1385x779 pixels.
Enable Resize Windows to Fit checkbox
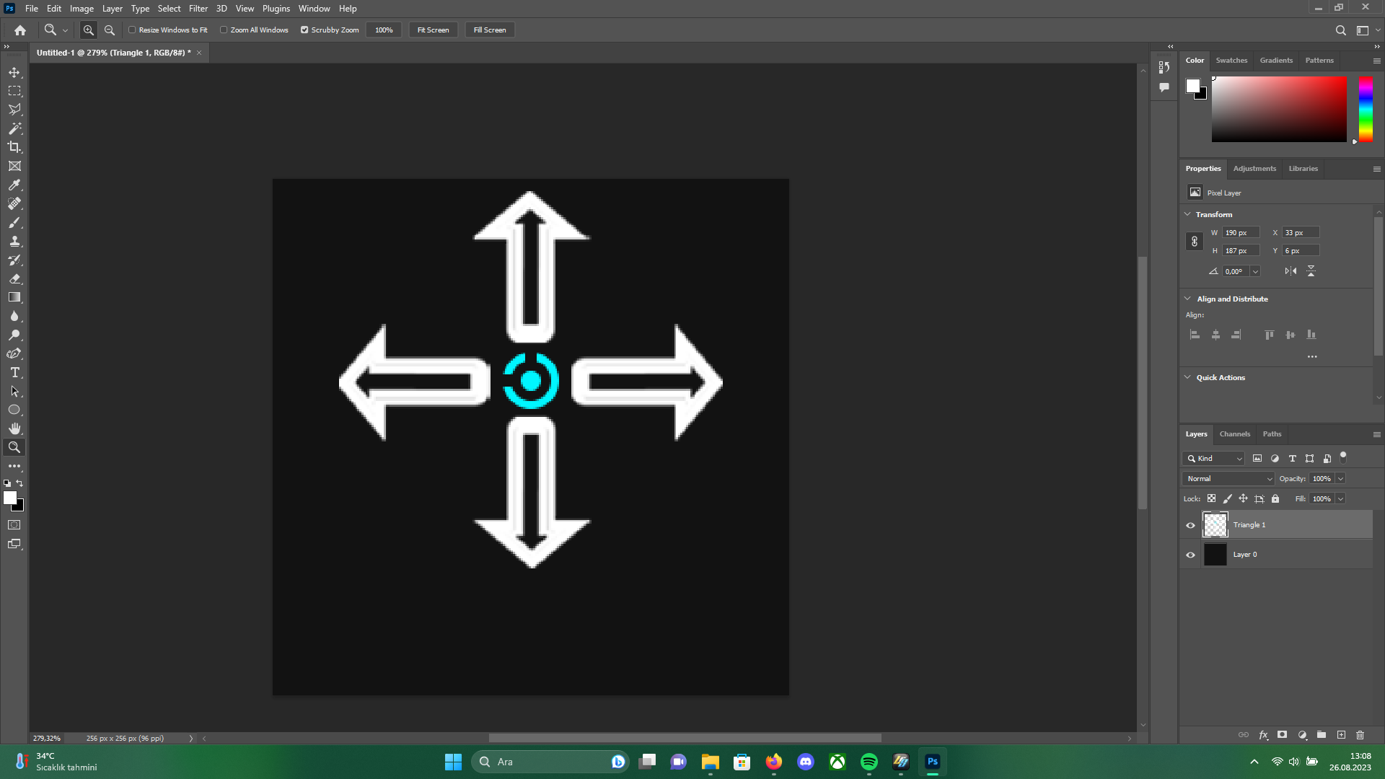(x=132, y=30)
